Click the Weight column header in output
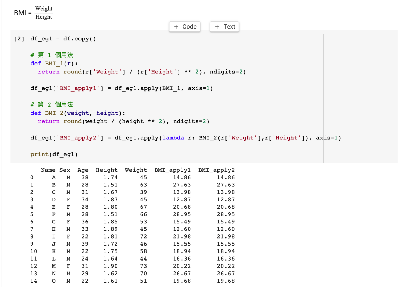The image size is (399, 287). (x=136, y=170)
